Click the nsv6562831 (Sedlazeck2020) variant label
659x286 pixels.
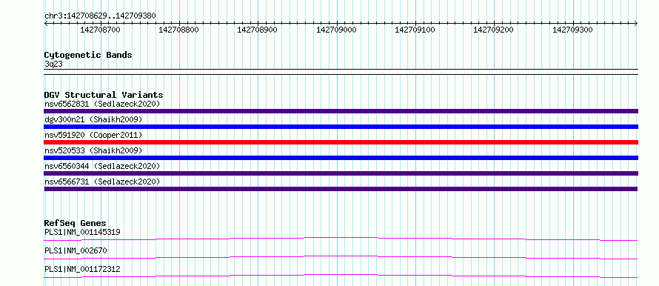click(x=102, y=104)
